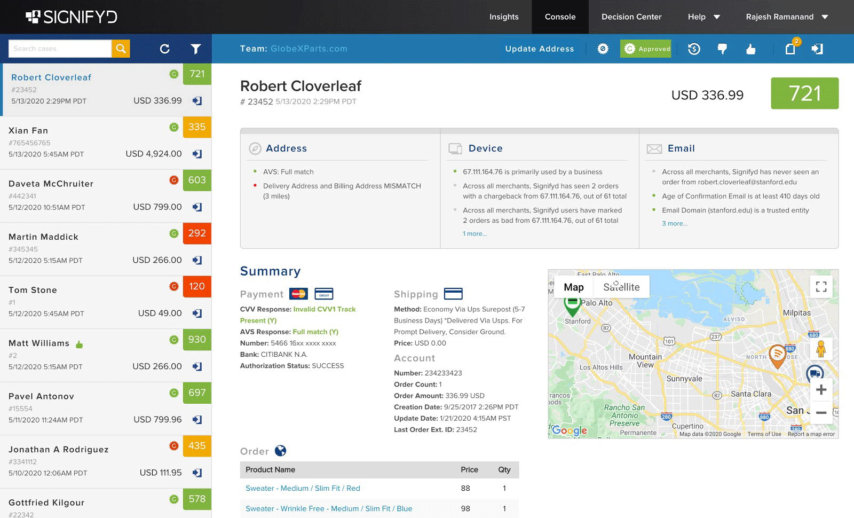The image size is (854, 518).
Task: Click the 'Invalid CVV1 Track' CVV response text
Action: (325, 309)
